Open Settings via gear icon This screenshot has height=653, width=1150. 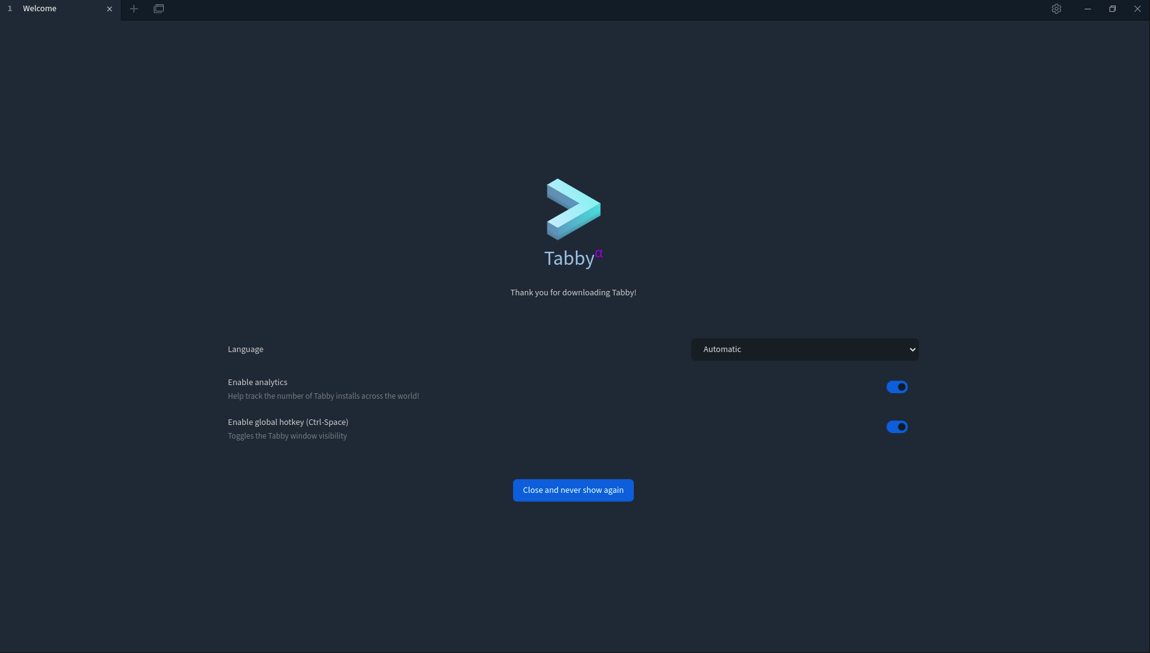click(1057, 9)
